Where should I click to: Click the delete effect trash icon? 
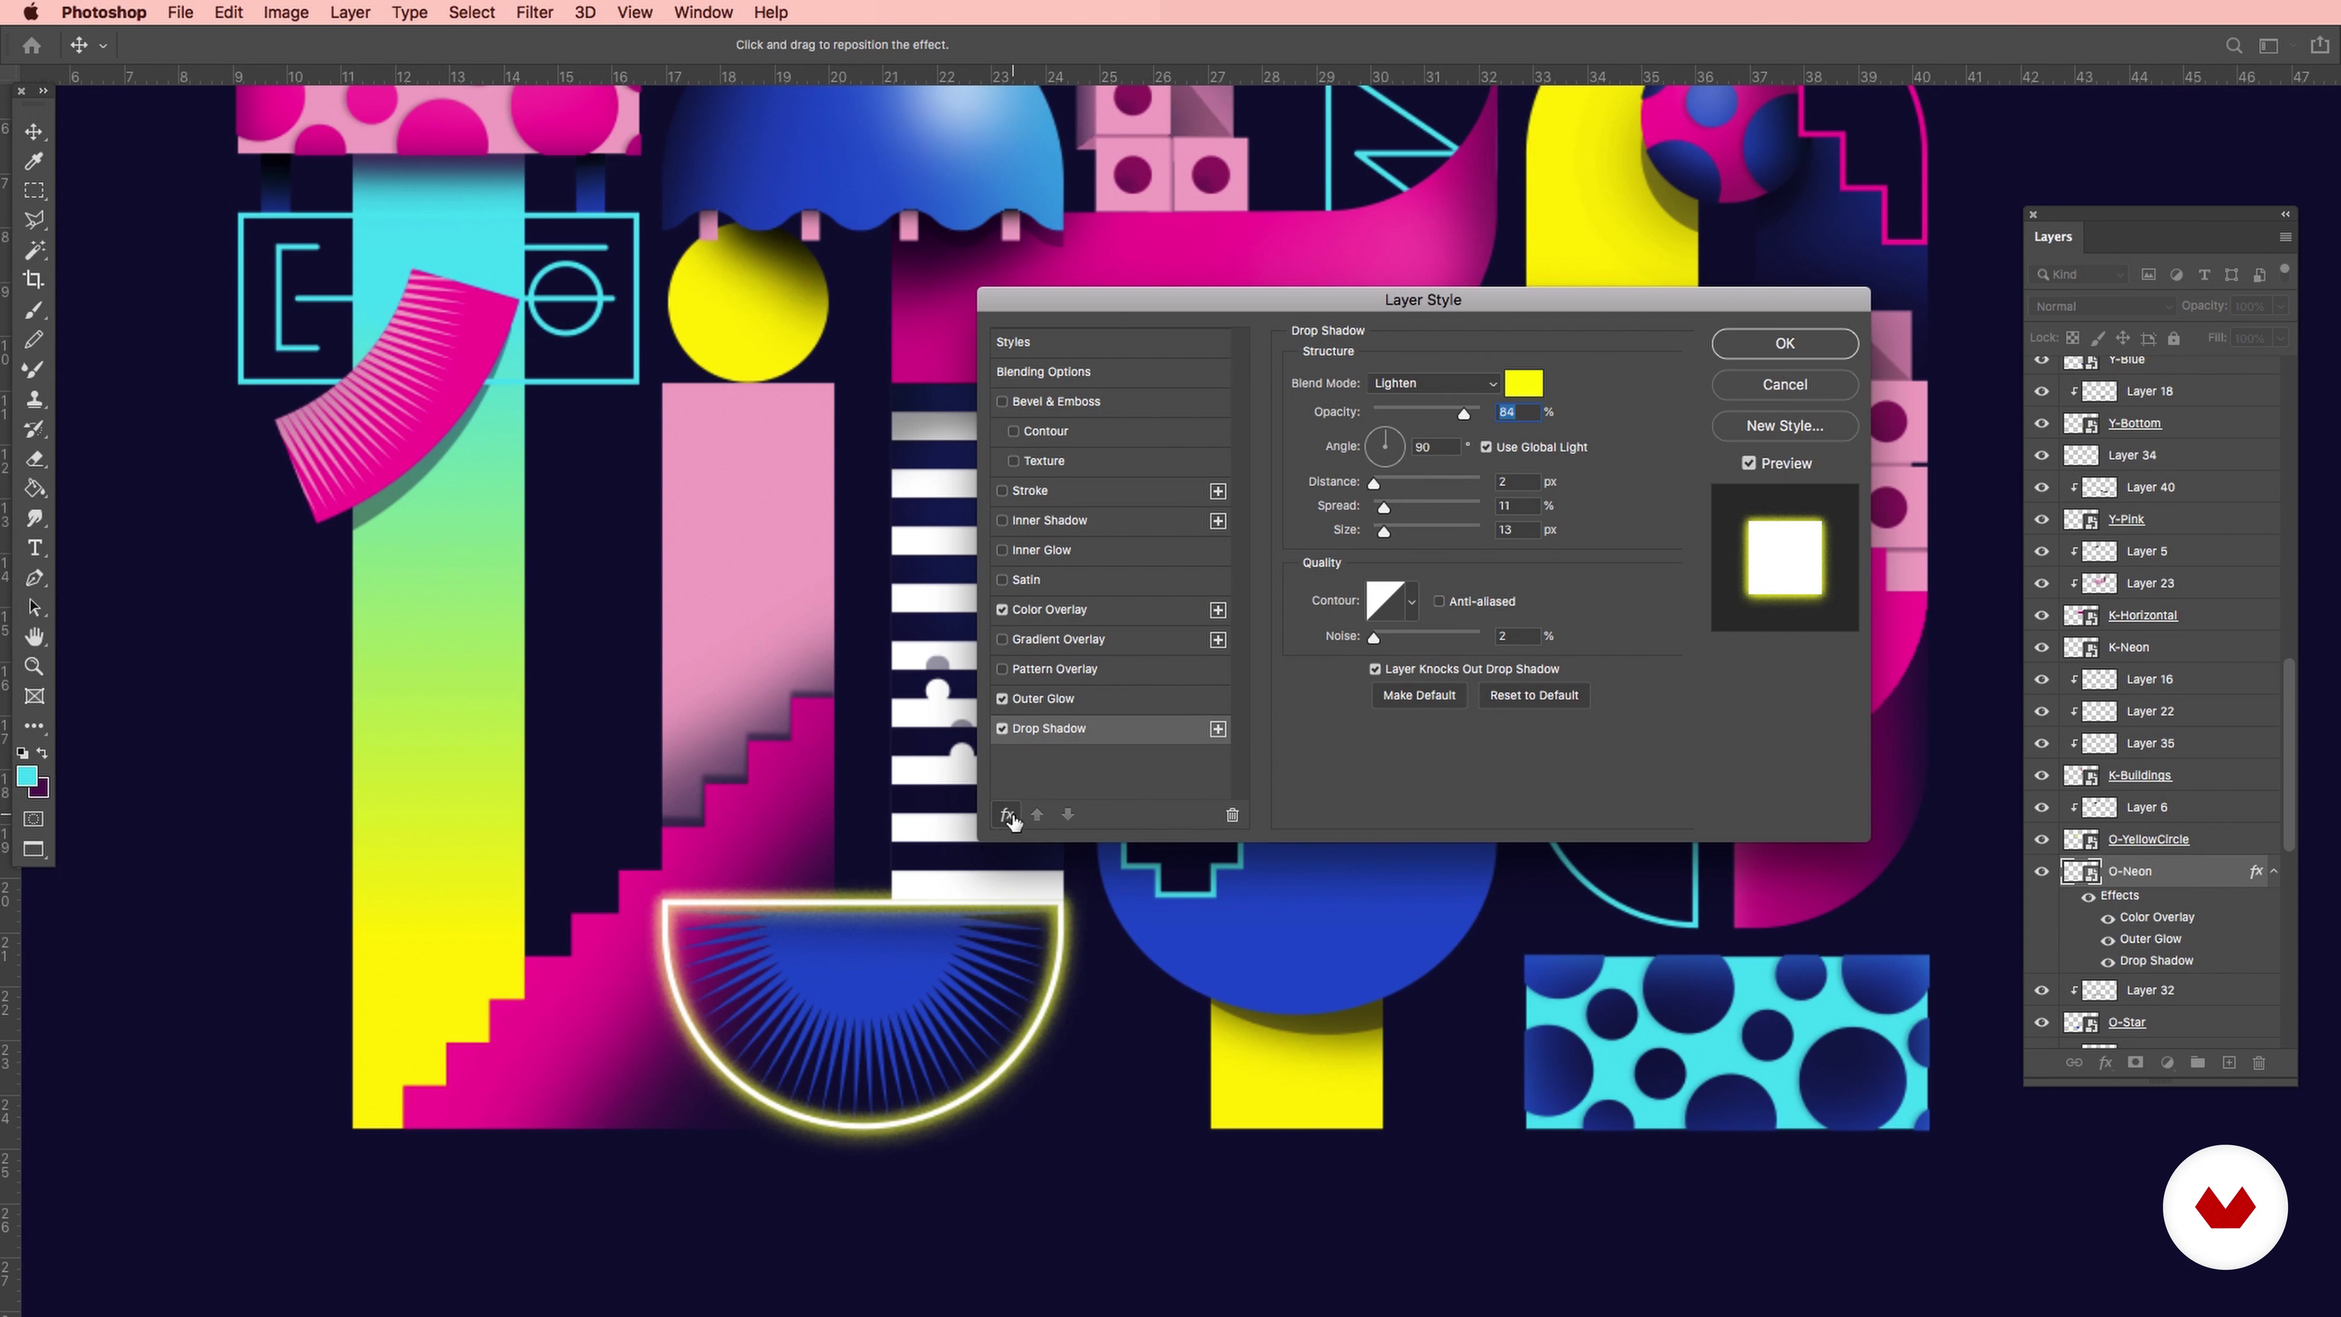(x=1232, y=815)
